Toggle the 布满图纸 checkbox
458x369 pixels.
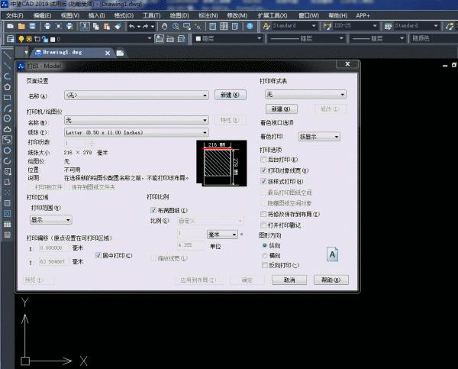point(153,209)
